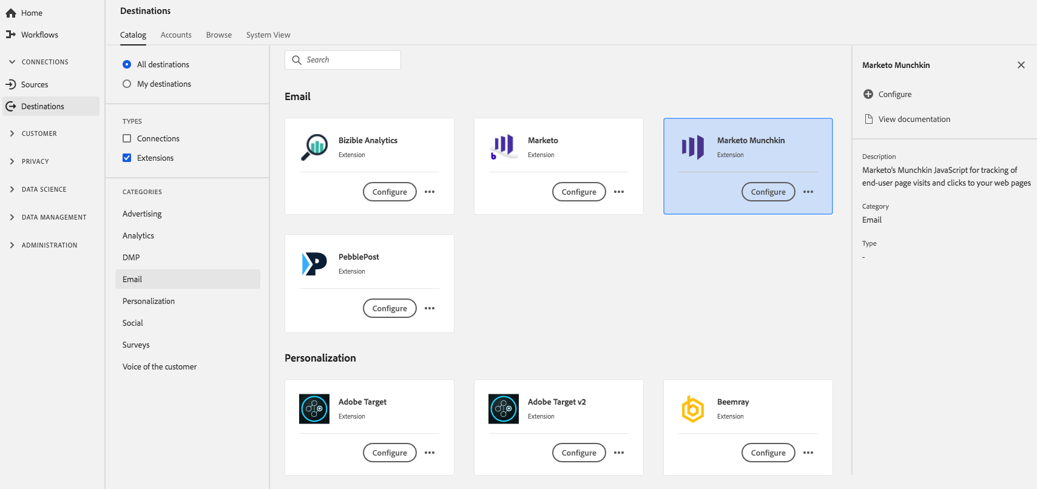Switch to the System View tab

(268, 35)
